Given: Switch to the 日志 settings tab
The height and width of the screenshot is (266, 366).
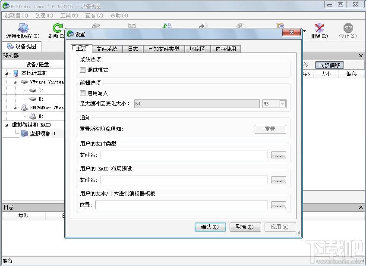Looking at the screenshot, I should pos(133,49).
